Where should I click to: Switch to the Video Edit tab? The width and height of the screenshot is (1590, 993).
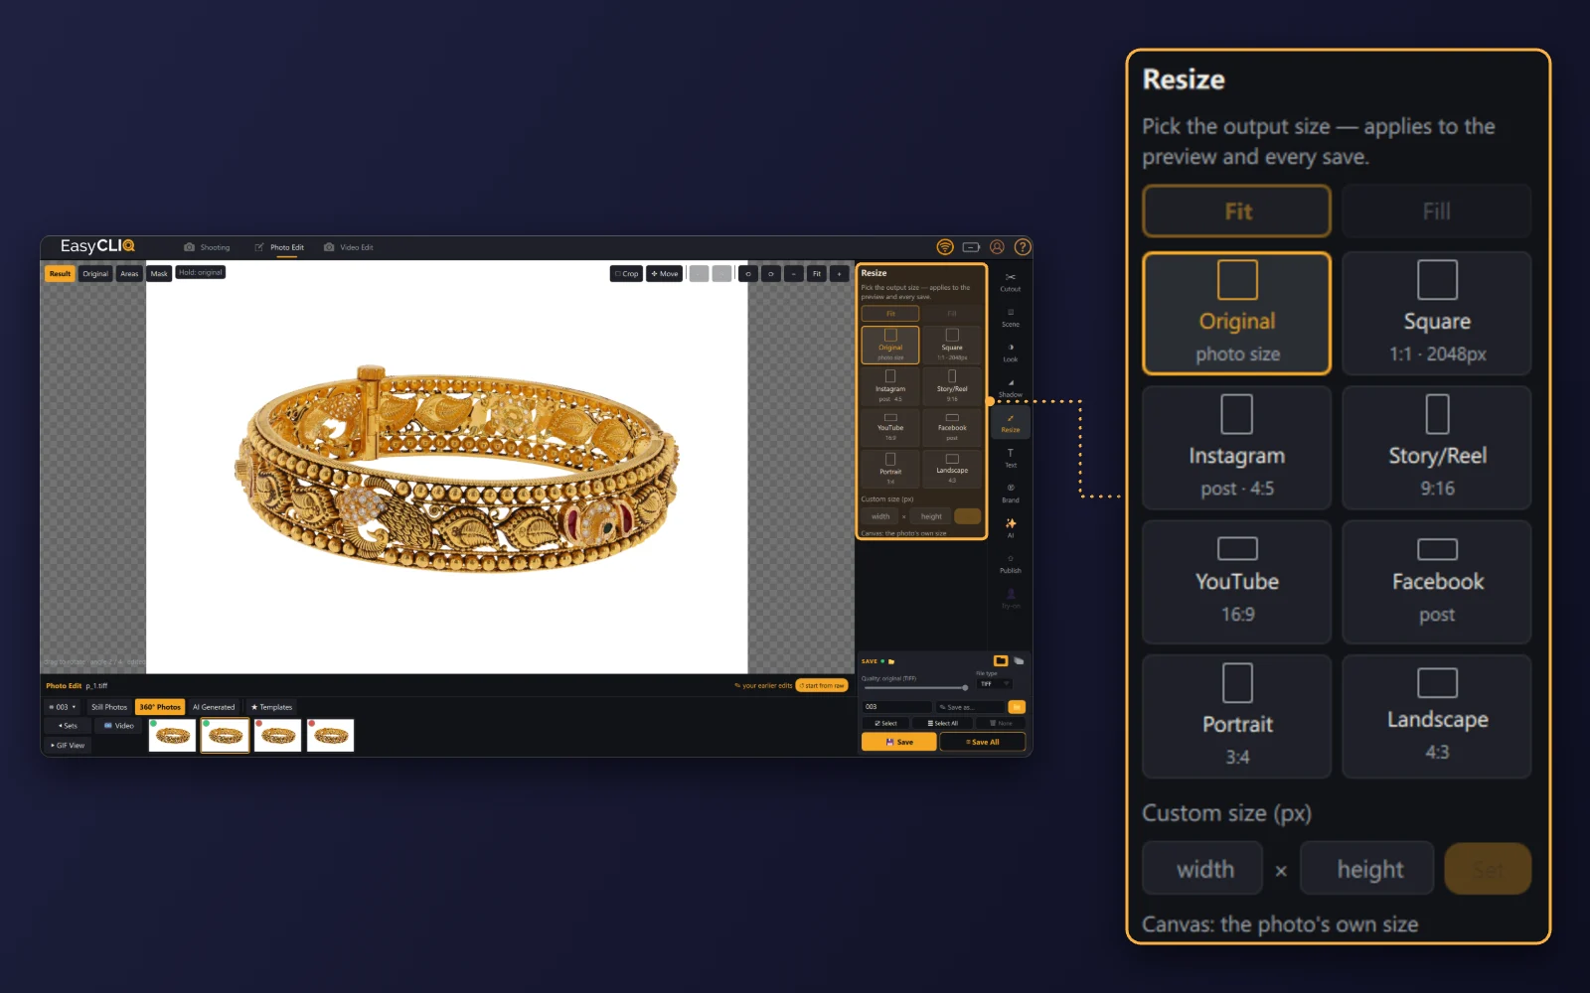pyautogui.click(x=349, y=247)
